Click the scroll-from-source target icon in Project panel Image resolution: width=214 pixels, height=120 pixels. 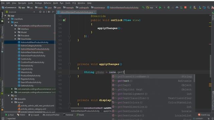pyautogui.click(x=40, y=12)
